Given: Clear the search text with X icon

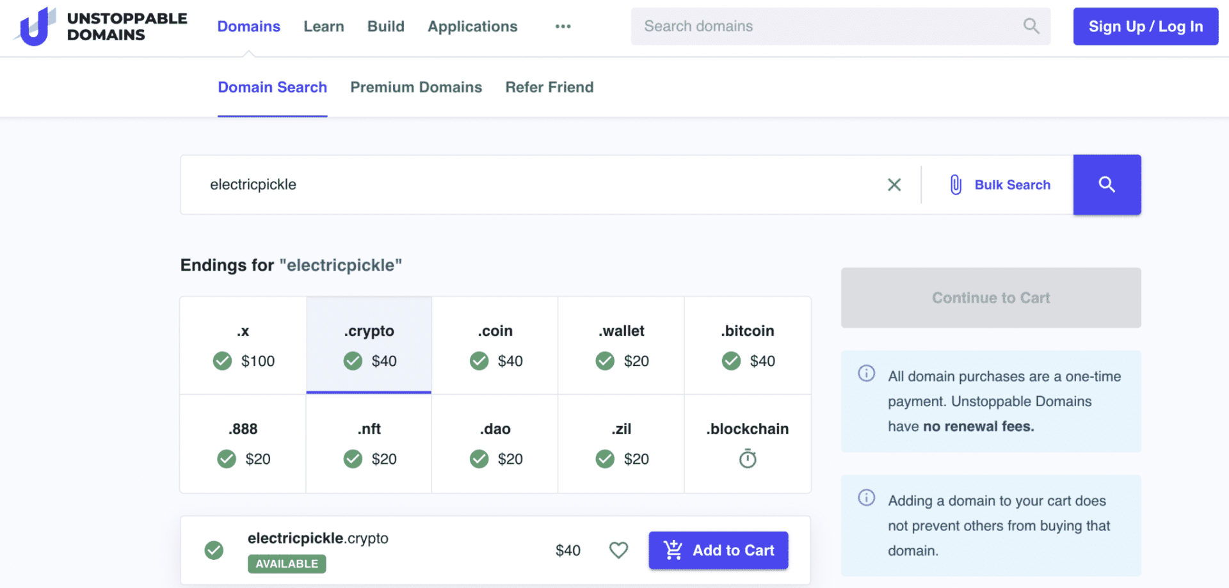Looking at the screenshot, I should (x=894, y=185).
